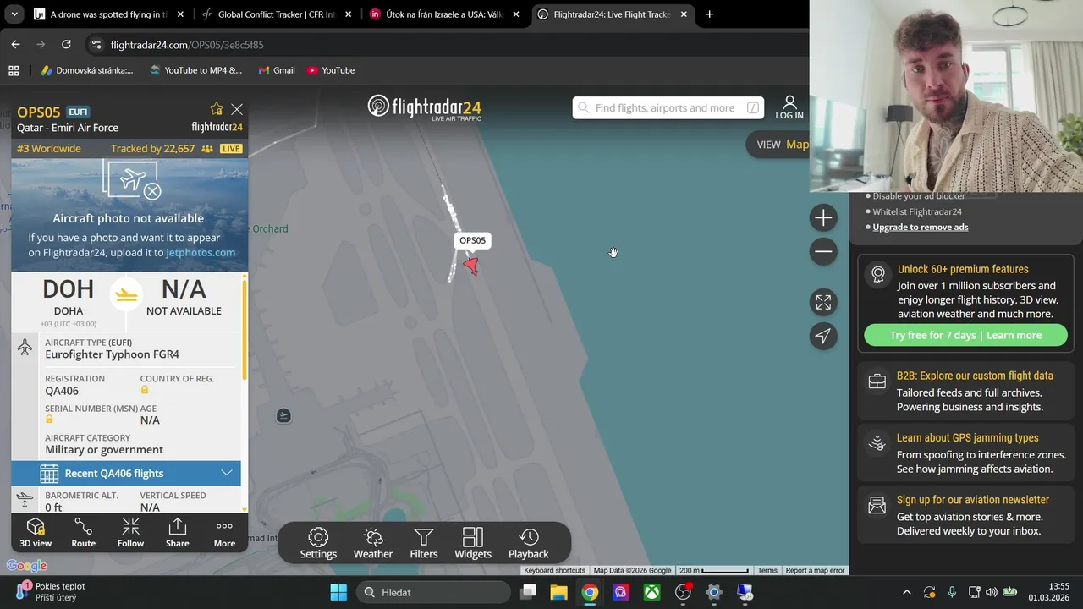
Task: Open the map Terms link
Action: (767, 570)
